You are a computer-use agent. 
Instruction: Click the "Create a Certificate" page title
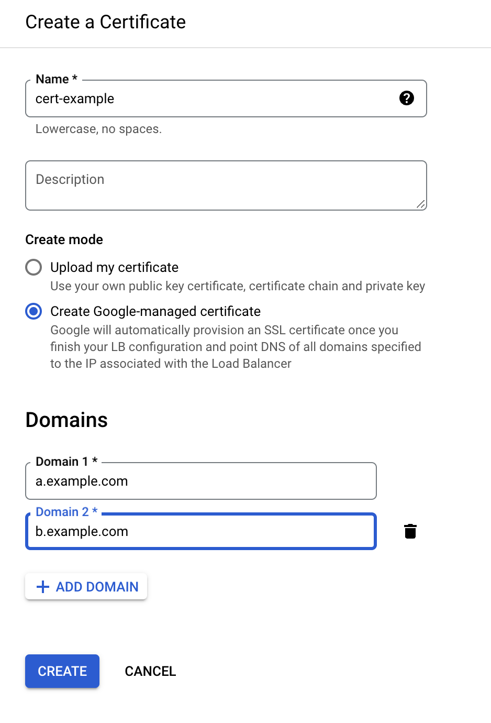pos(106,22)
